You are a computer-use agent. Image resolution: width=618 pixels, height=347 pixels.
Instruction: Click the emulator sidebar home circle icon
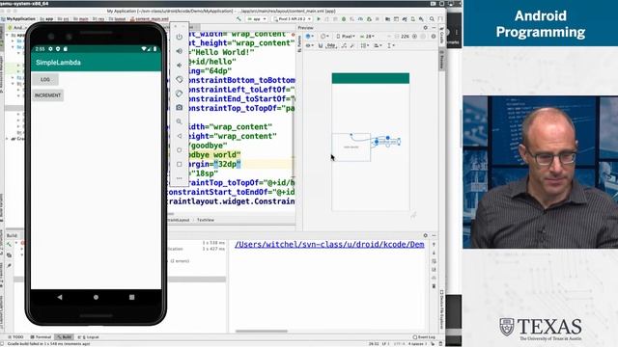180,150
